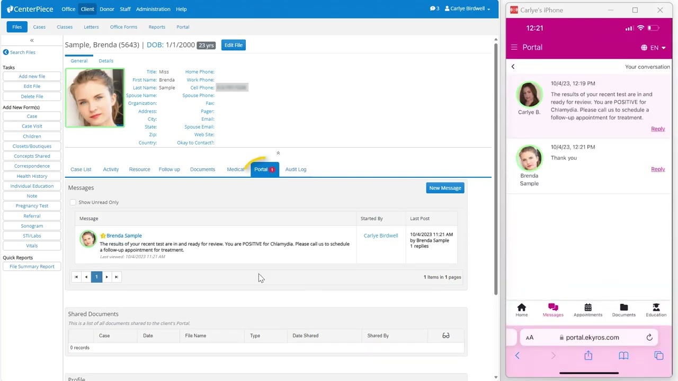
Task: Tap the Safari reload icon
Action: tap(649, 337)
